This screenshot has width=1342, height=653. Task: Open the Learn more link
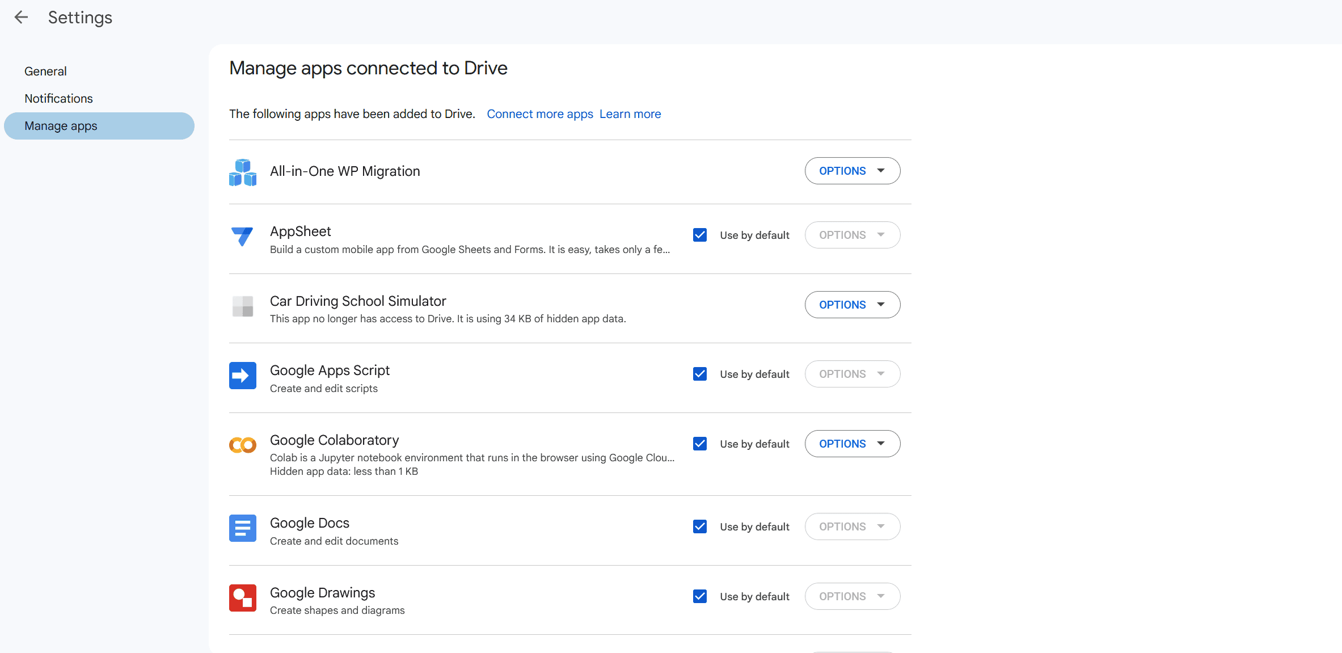[x=630, y=114]
